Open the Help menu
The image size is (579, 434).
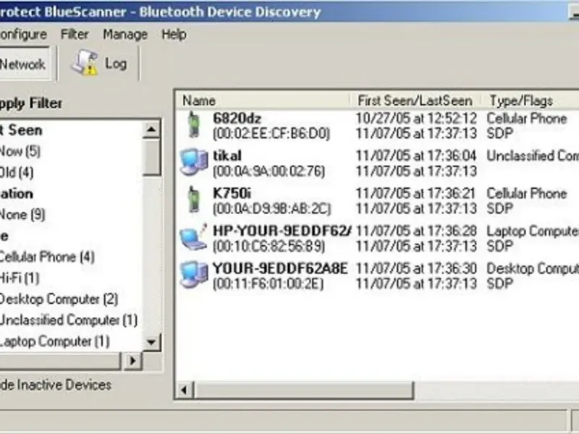click(x=174, y=34)
